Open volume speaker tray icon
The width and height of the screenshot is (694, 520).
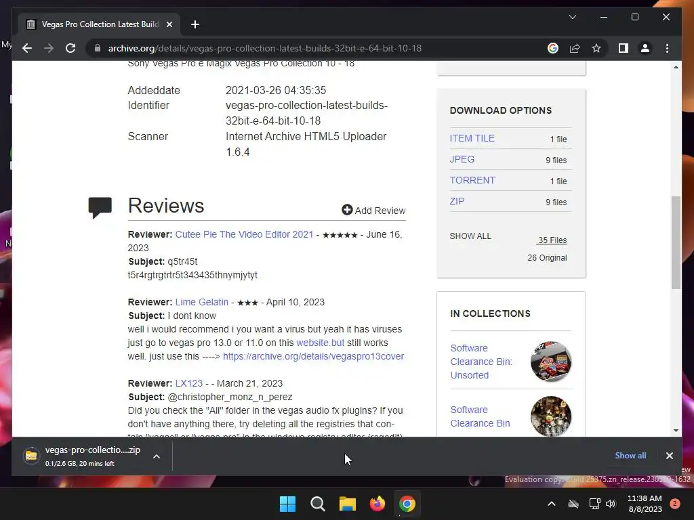[x=611, y=504]
